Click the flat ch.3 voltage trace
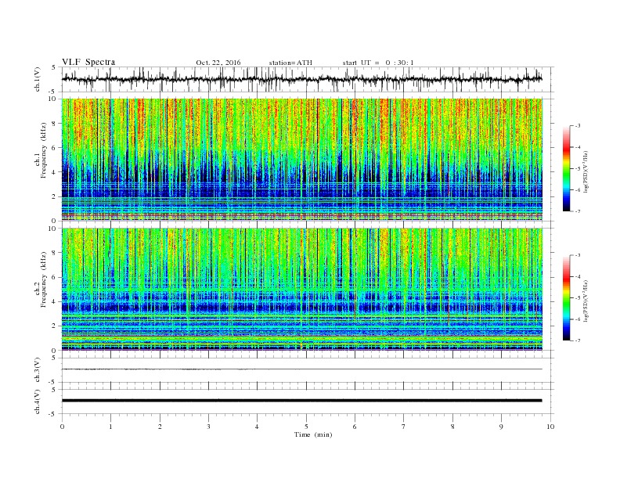 pos(301,369)
